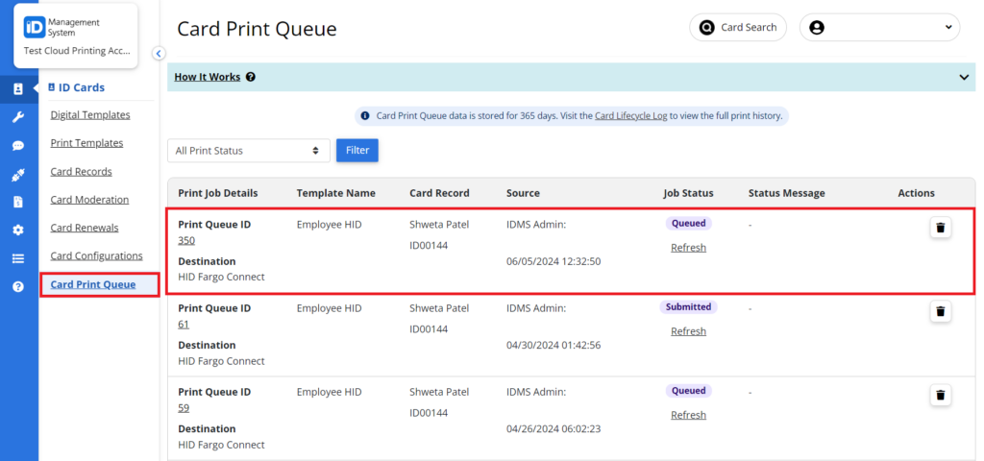Click the Source column header
Image resolution: width=984 pixels, height=461 pixels.
click(523, 193)
